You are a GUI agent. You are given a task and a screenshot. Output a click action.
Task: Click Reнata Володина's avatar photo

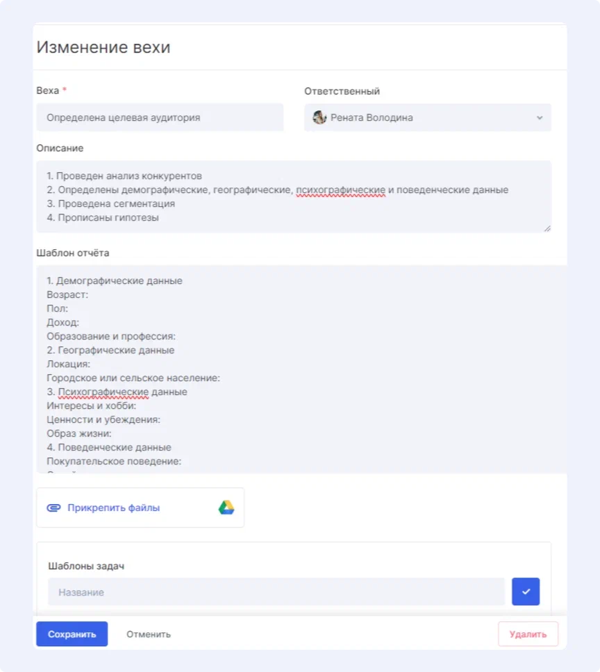click(x=319, y=117)
